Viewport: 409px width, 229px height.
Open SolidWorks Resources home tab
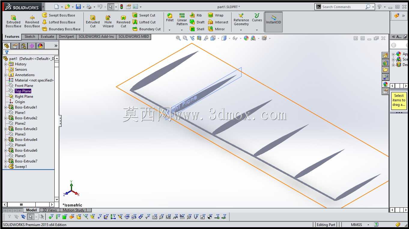386,55
